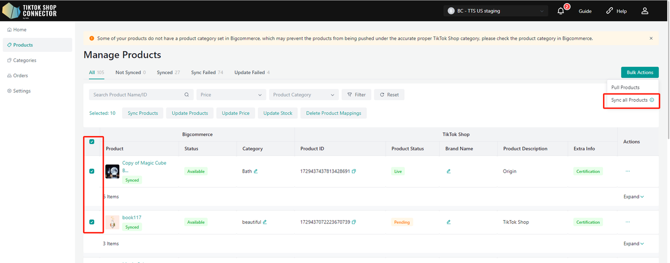Copy product ID 1729437437813428691 icon
Screen dimensions: 670x263
(x=354, y=171)
